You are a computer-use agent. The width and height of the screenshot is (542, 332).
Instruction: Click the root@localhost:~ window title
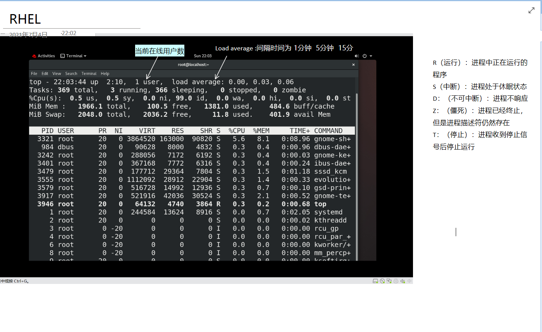(x=194, y=65)
